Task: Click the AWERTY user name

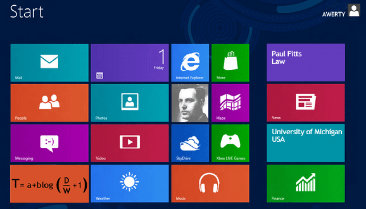Action: coord(333,14)
